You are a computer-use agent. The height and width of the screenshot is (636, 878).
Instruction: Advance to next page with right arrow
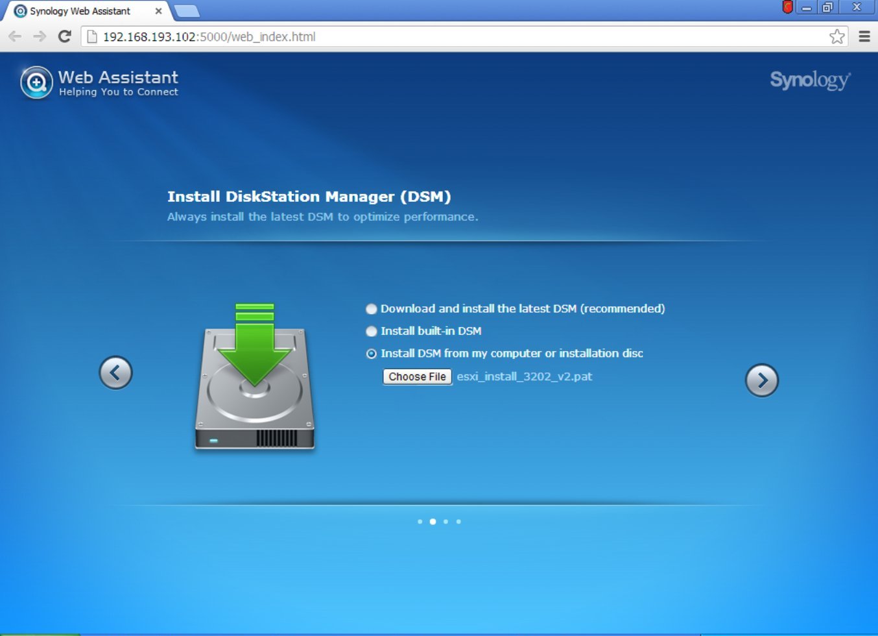(762, 381)
